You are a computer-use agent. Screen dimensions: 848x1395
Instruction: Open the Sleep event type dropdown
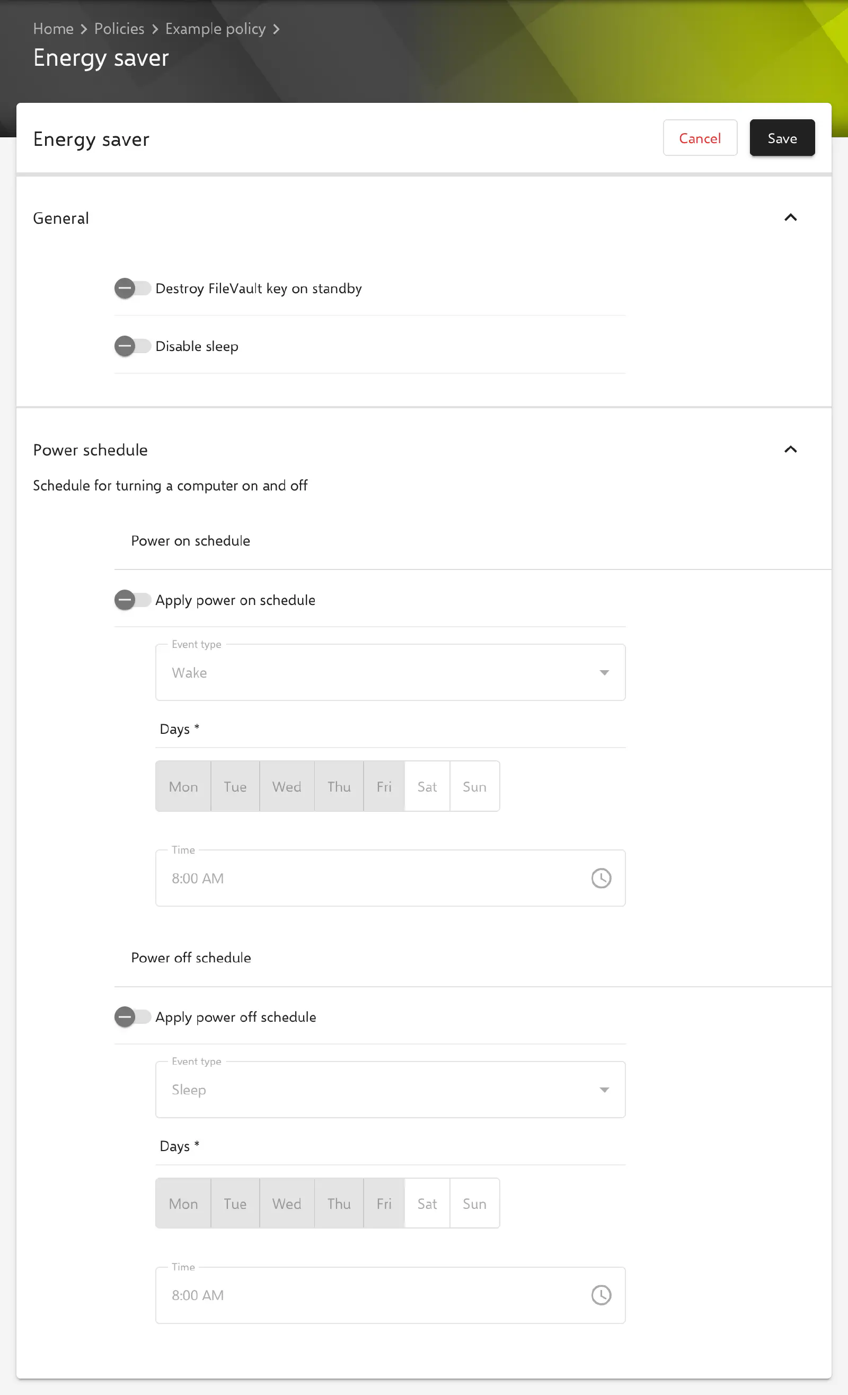pos(390,1089)
